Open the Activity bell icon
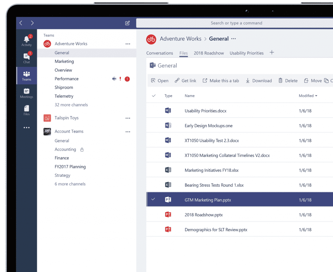The height and width of the screenshot is (272, 333). pos(26,39)
